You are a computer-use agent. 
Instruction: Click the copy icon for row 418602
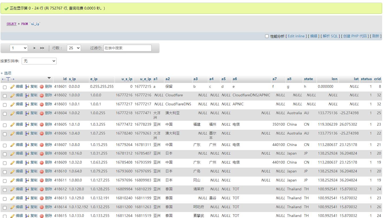tap(27, 96)
